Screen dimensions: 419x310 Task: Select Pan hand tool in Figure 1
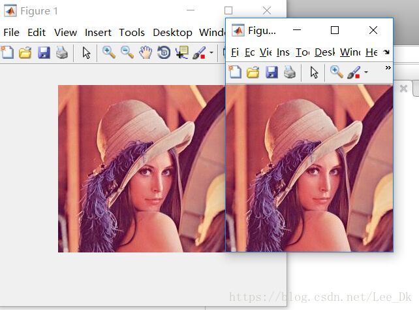coord(146,52)
